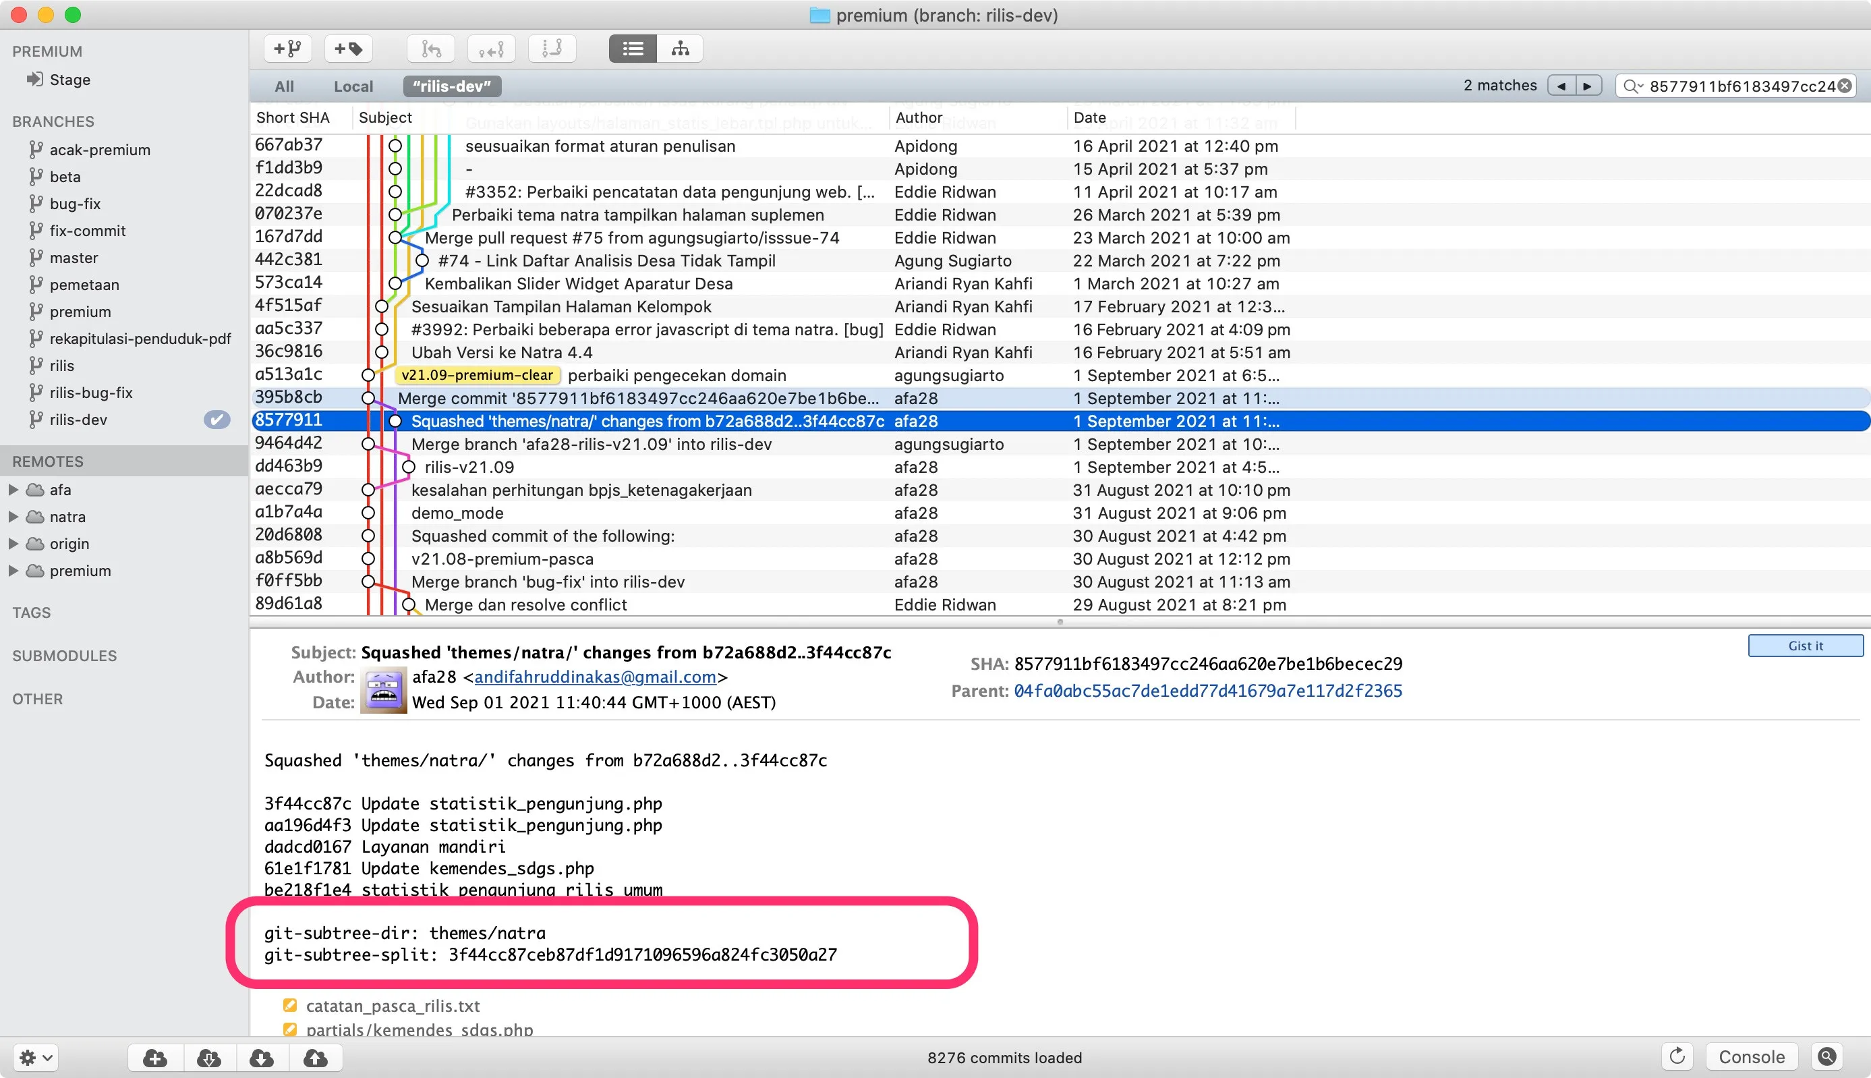The image size is (1871, 1078).
Task: Open the gear settings dropdown
Action: tap(36, 1058)
